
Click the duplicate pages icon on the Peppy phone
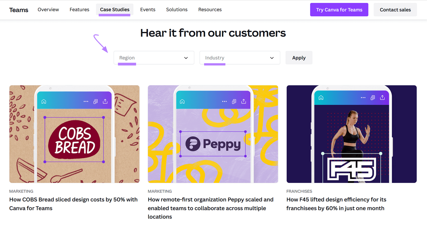pyautogui.click(x=234, y=101)
